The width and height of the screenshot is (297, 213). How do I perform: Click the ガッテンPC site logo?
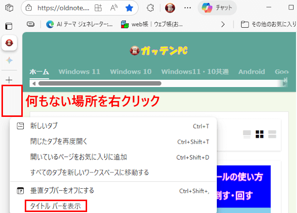[159, 51]
